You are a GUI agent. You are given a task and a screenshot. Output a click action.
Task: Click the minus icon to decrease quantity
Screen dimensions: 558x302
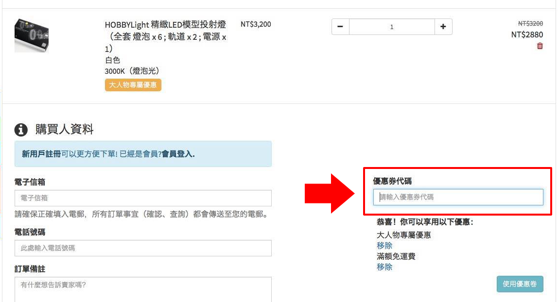340,27
